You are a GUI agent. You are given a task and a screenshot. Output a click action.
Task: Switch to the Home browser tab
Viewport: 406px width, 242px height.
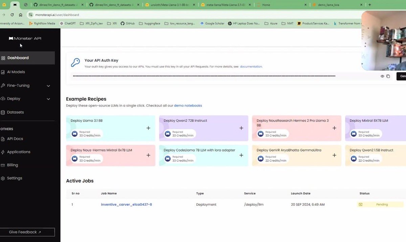[281, 5]
